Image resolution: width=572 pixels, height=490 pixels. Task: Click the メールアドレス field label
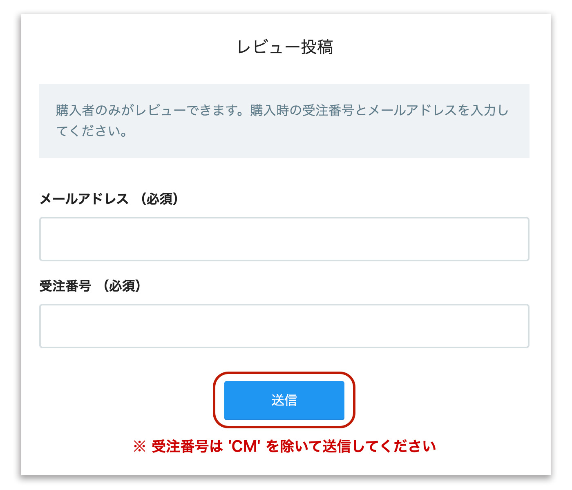coord(84,199)
